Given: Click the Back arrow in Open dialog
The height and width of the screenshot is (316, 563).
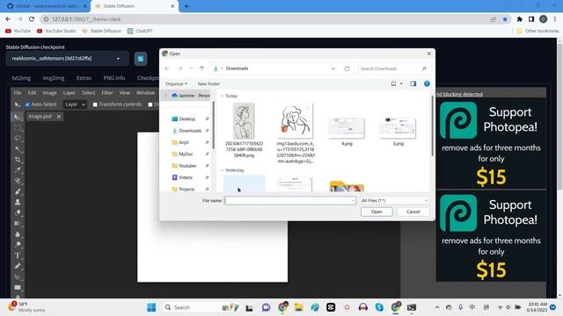Looking at the screenshot, I should click(167, 68).
